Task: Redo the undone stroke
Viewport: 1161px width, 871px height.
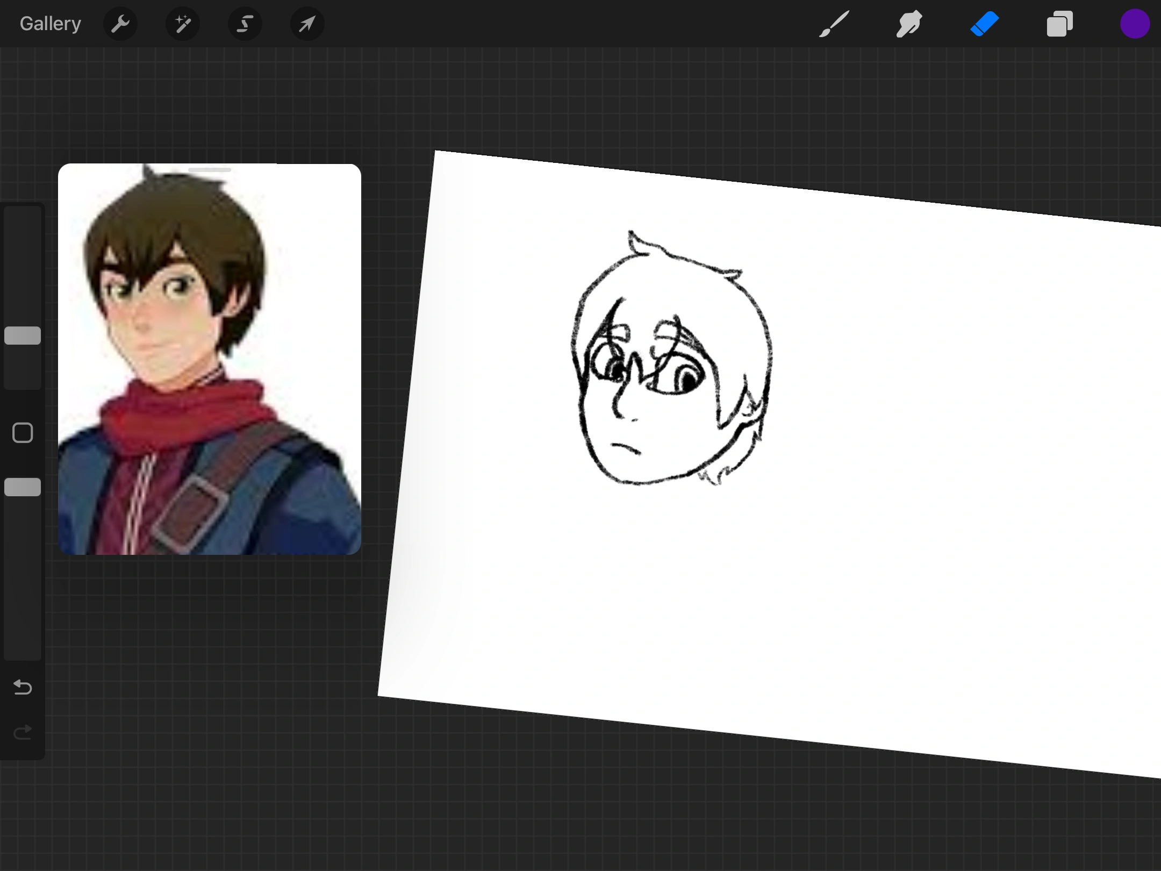Action: [x=22, y=732]
